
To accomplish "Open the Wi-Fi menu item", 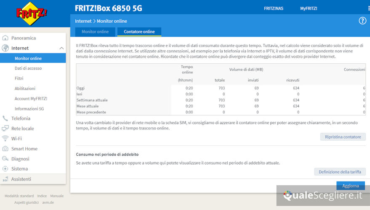I will click(16, 139).
